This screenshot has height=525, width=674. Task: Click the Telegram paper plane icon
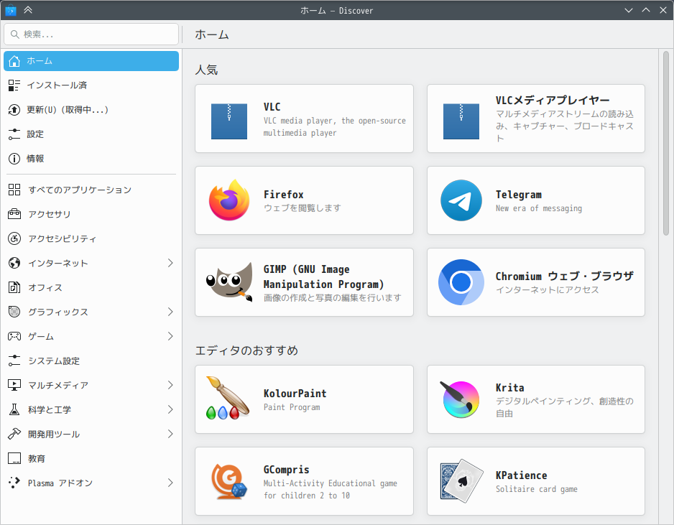(x=461, y=200)
